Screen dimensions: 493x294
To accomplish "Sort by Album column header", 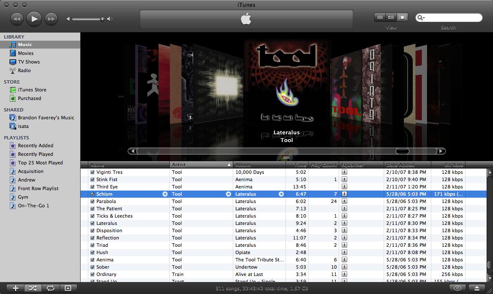I will (259, 165).
